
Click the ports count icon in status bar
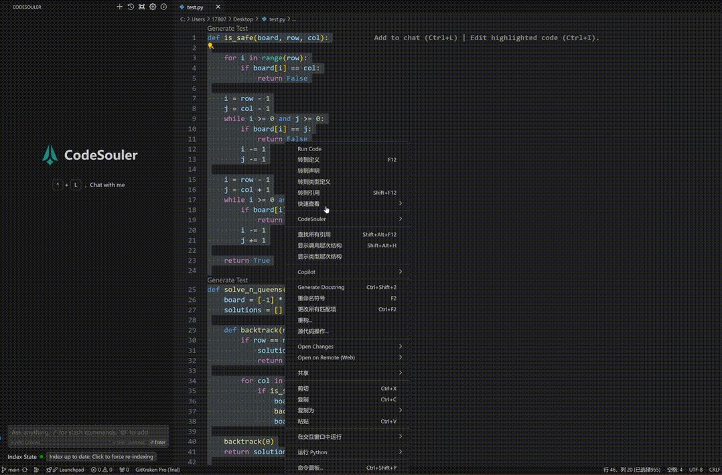coord(125,470)
